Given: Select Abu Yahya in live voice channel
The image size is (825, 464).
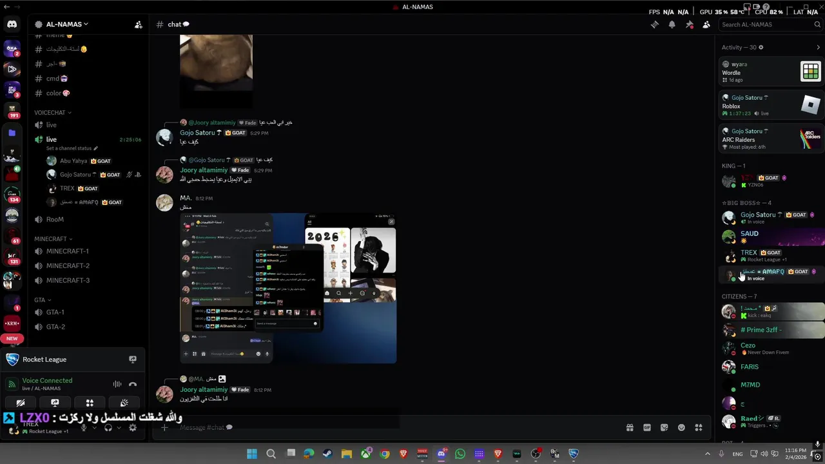Looking at the screenshot, I should tap(93, 161).
